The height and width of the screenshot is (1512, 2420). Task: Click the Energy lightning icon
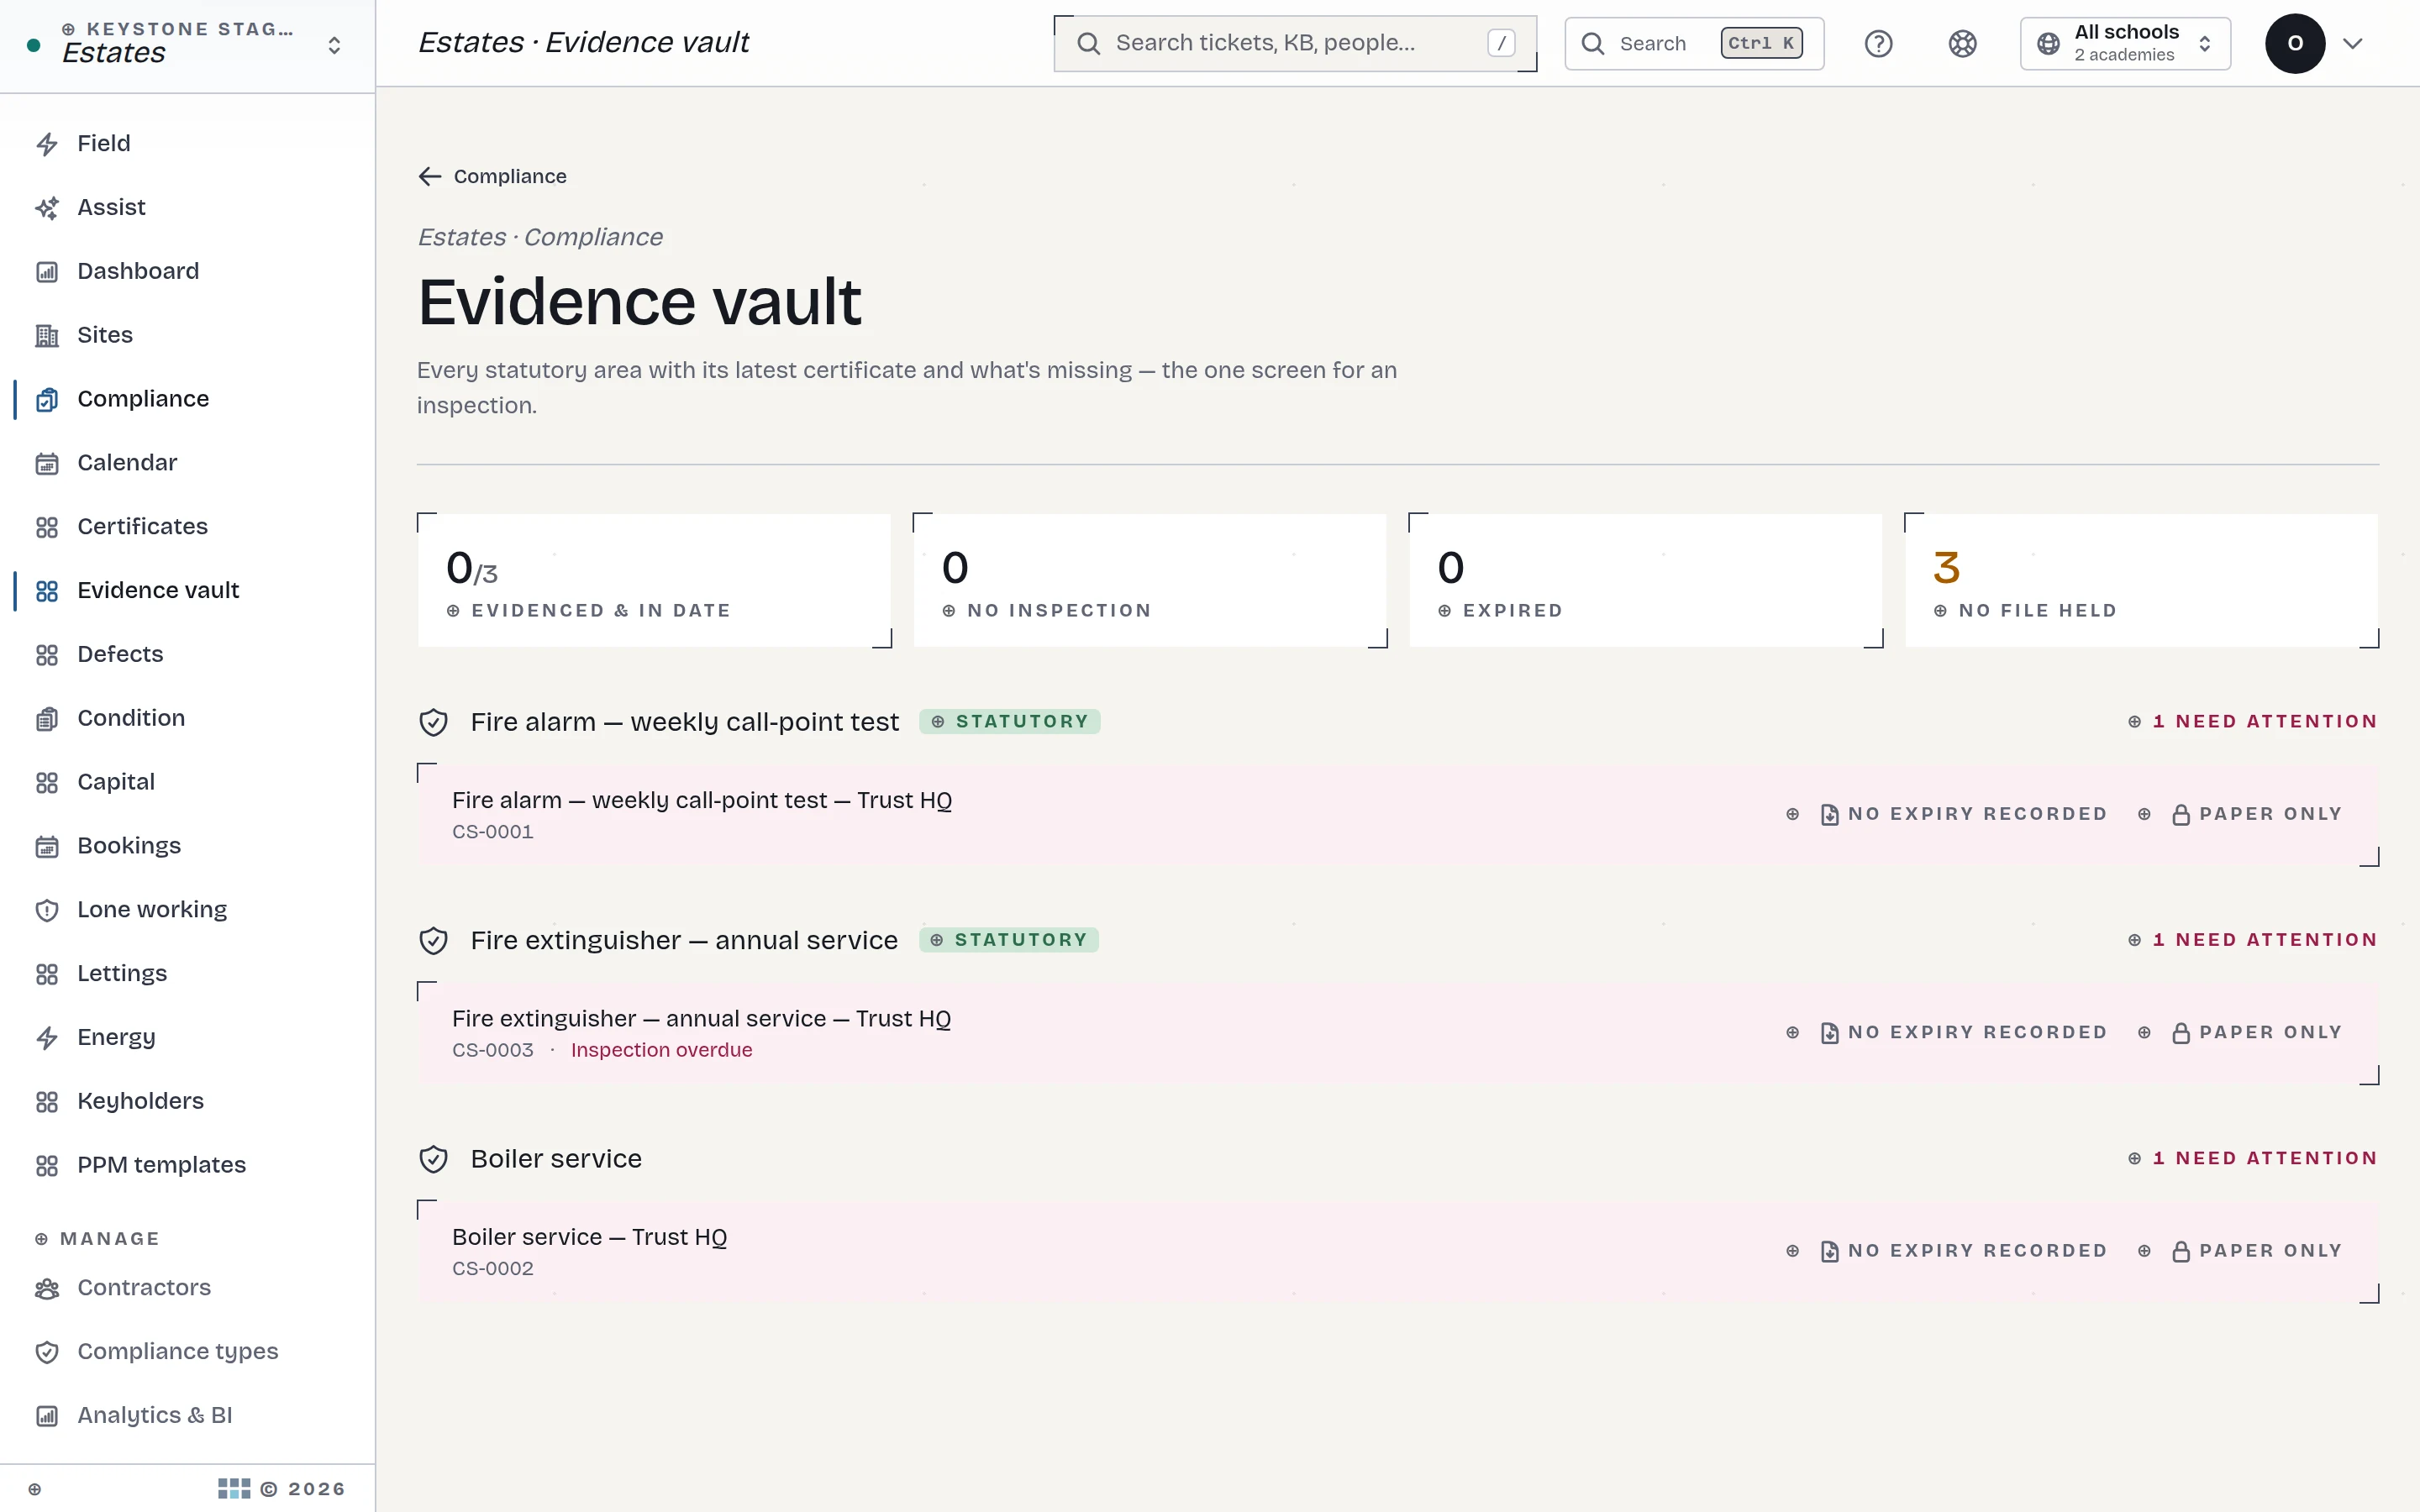47,1038
